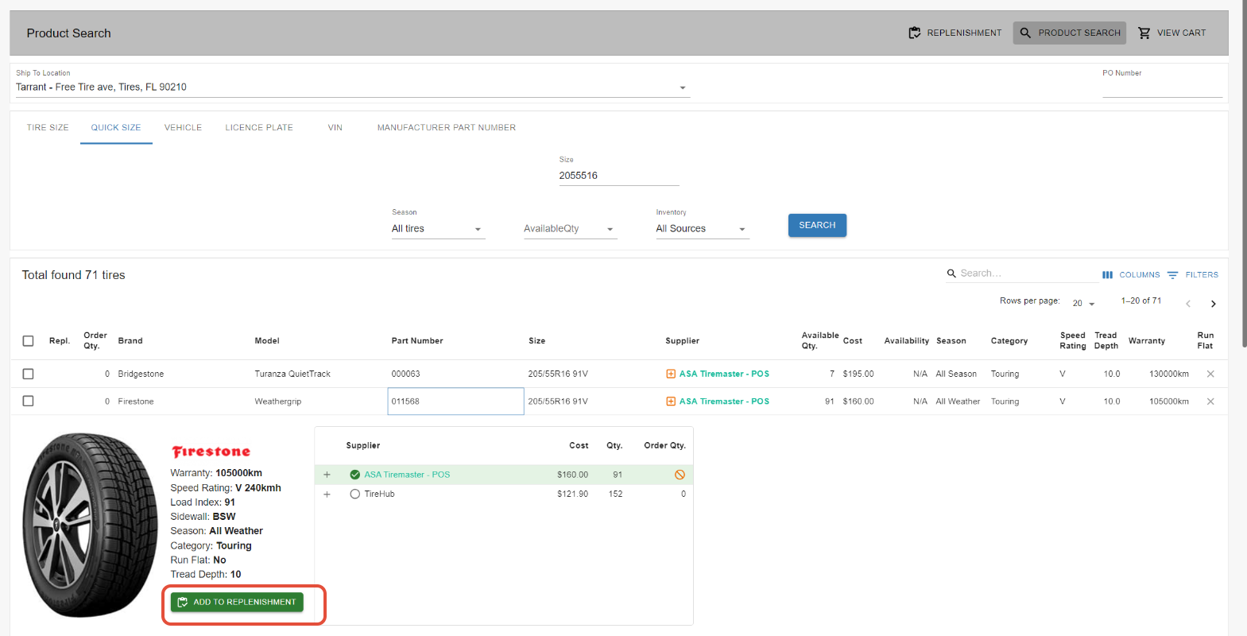Click the blue Search button
Screen dimensions: 1247x636
coord(817,225)
